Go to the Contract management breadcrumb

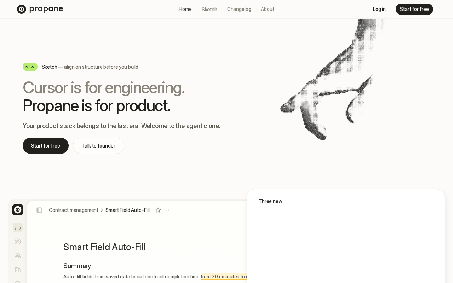(74, 210)
